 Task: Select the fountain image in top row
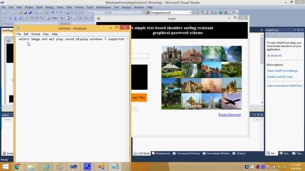coord(212,54)
